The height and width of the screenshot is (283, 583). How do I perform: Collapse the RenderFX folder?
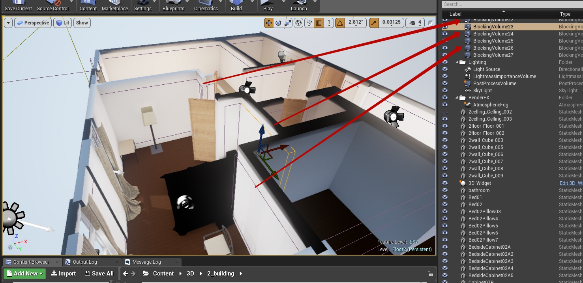tap(457, 98)
